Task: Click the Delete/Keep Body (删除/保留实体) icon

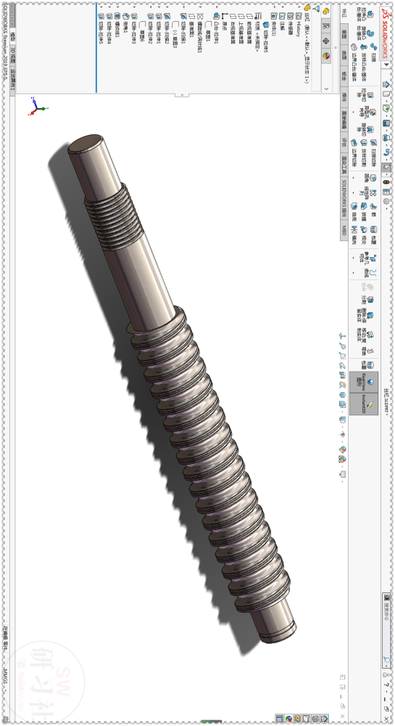Action: tap(370, 315)
